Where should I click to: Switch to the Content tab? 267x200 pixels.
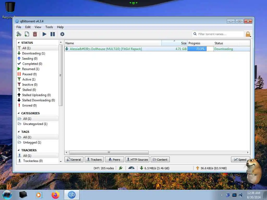pos(160,160)
